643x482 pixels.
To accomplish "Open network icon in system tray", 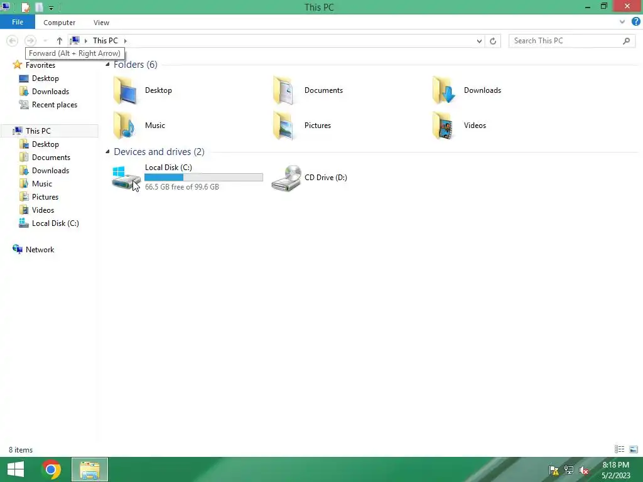I will pos(569,470).
